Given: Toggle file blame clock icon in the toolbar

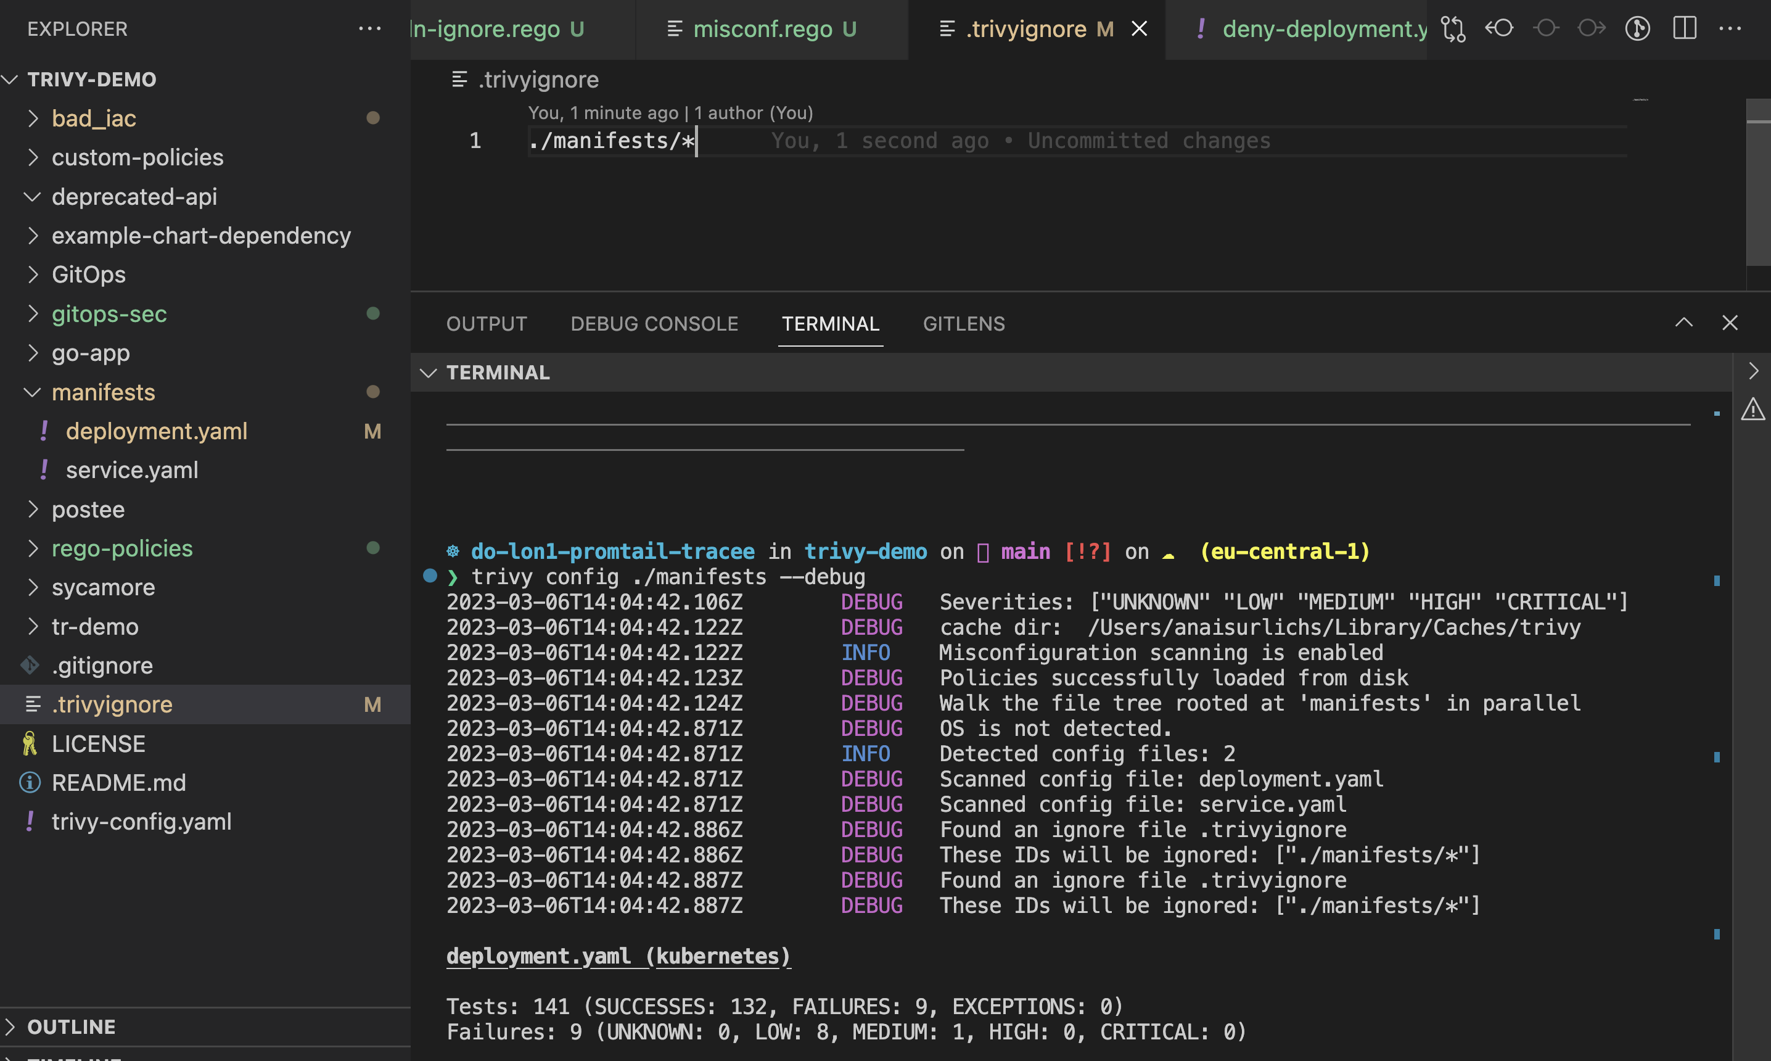Looking at the screenshot, I should 1637,28.
